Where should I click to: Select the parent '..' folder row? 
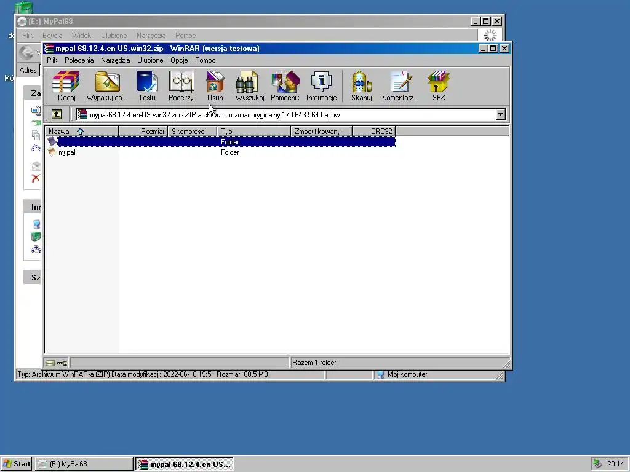(x=221, y=142)
